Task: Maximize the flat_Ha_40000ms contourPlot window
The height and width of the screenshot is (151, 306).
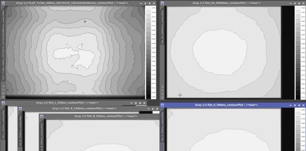Action: (x=299, y=3)
